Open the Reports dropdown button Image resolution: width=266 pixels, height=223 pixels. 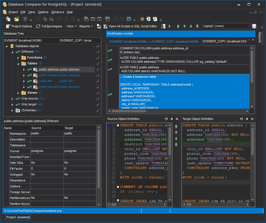point(86,26)
